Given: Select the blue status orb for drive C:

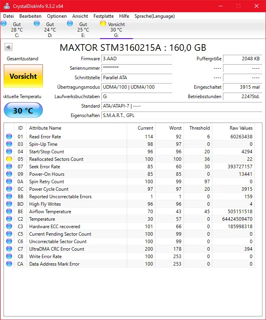Looking at the screenshot, I should [x=4, y=24].
